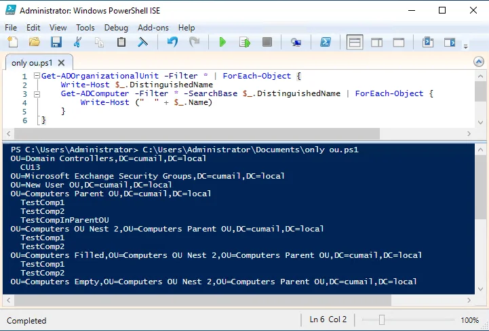The image size is (489, 331).
Task: Adjust the zoom slider handle
Action: pos(382,319)
